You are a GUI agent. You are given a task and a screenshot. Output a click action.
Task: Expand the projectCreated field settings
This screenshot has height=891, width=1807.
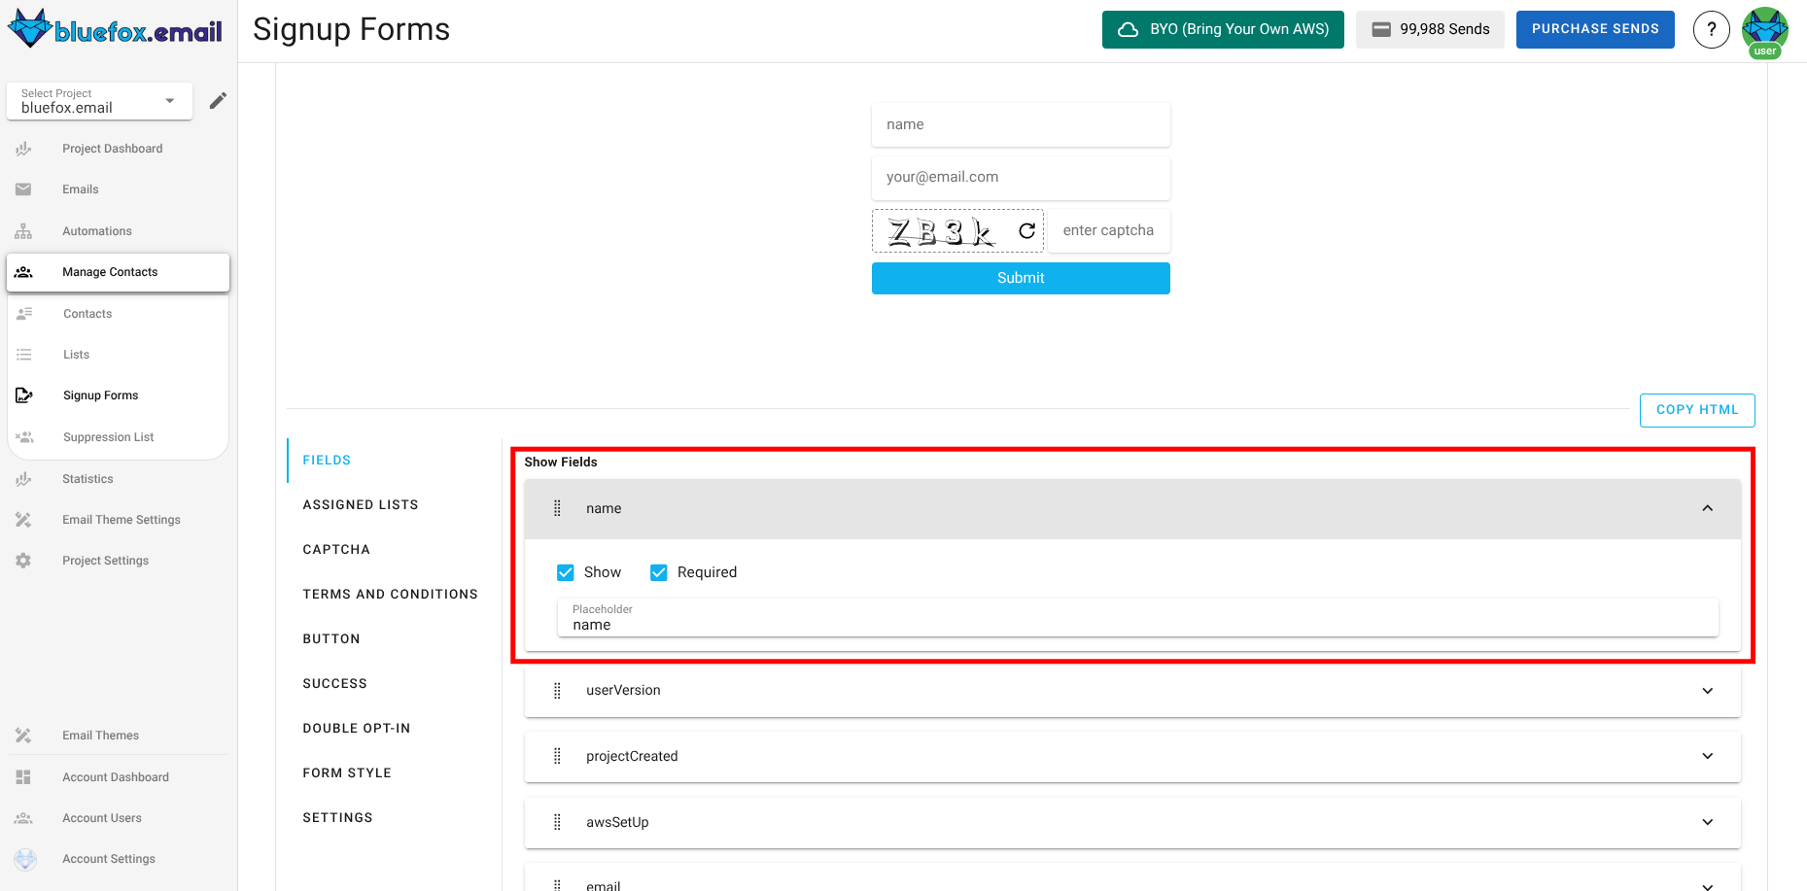(1707, 756)
